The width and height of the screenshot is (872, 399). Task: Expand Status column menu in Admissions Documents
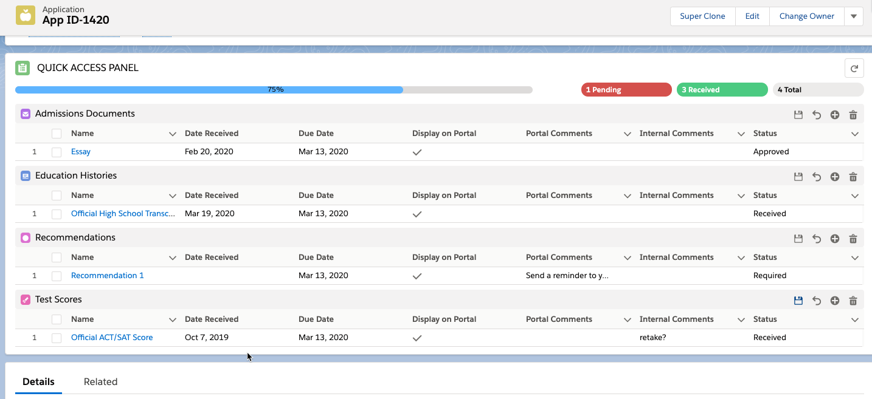click(x=854, y=134)
